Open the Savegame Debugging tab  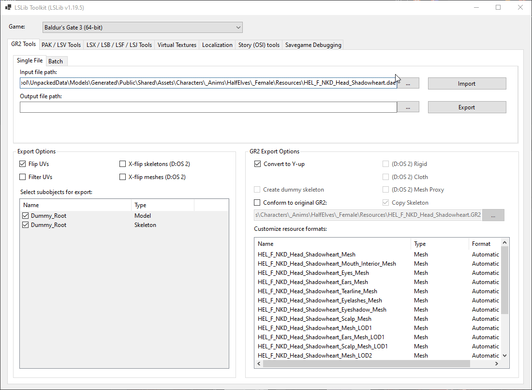pos(313,45)
